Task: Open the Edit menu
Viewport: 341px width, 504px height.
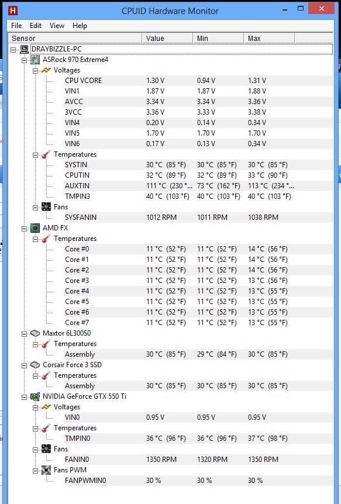Action: 36,26
